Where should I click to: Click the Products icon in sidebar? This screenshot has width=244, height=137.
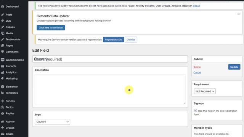[x=3, y=66]
